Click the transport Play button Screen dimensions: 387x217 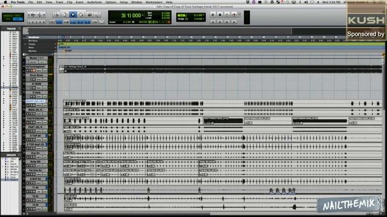tap(227, 14)
